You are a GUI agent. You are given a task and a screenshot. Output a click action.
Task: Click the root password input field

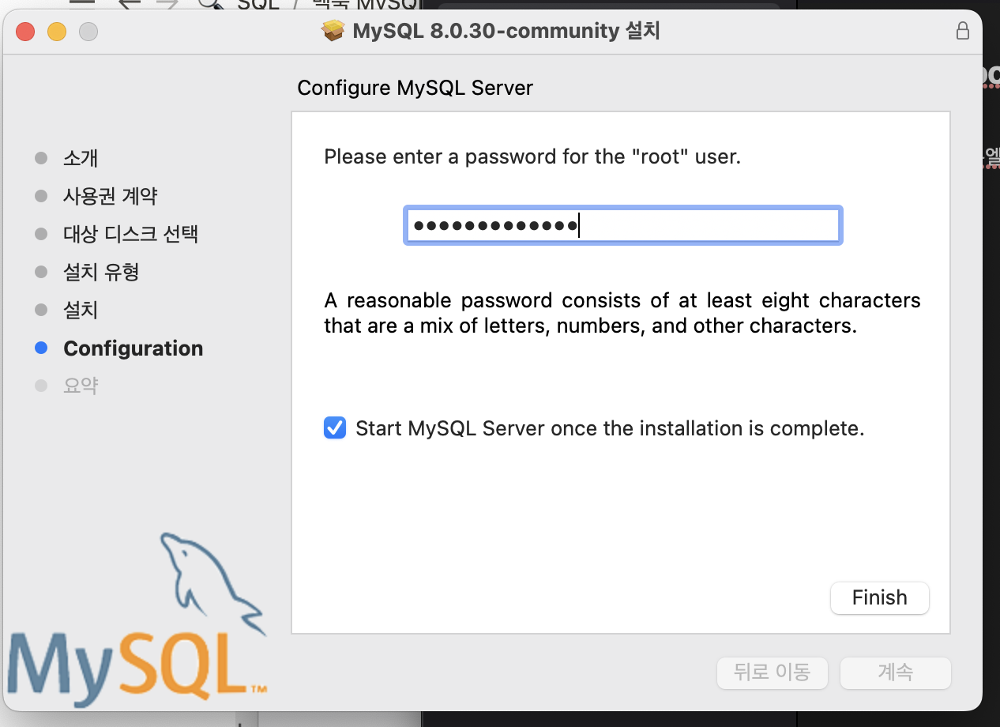click(622, 226)
